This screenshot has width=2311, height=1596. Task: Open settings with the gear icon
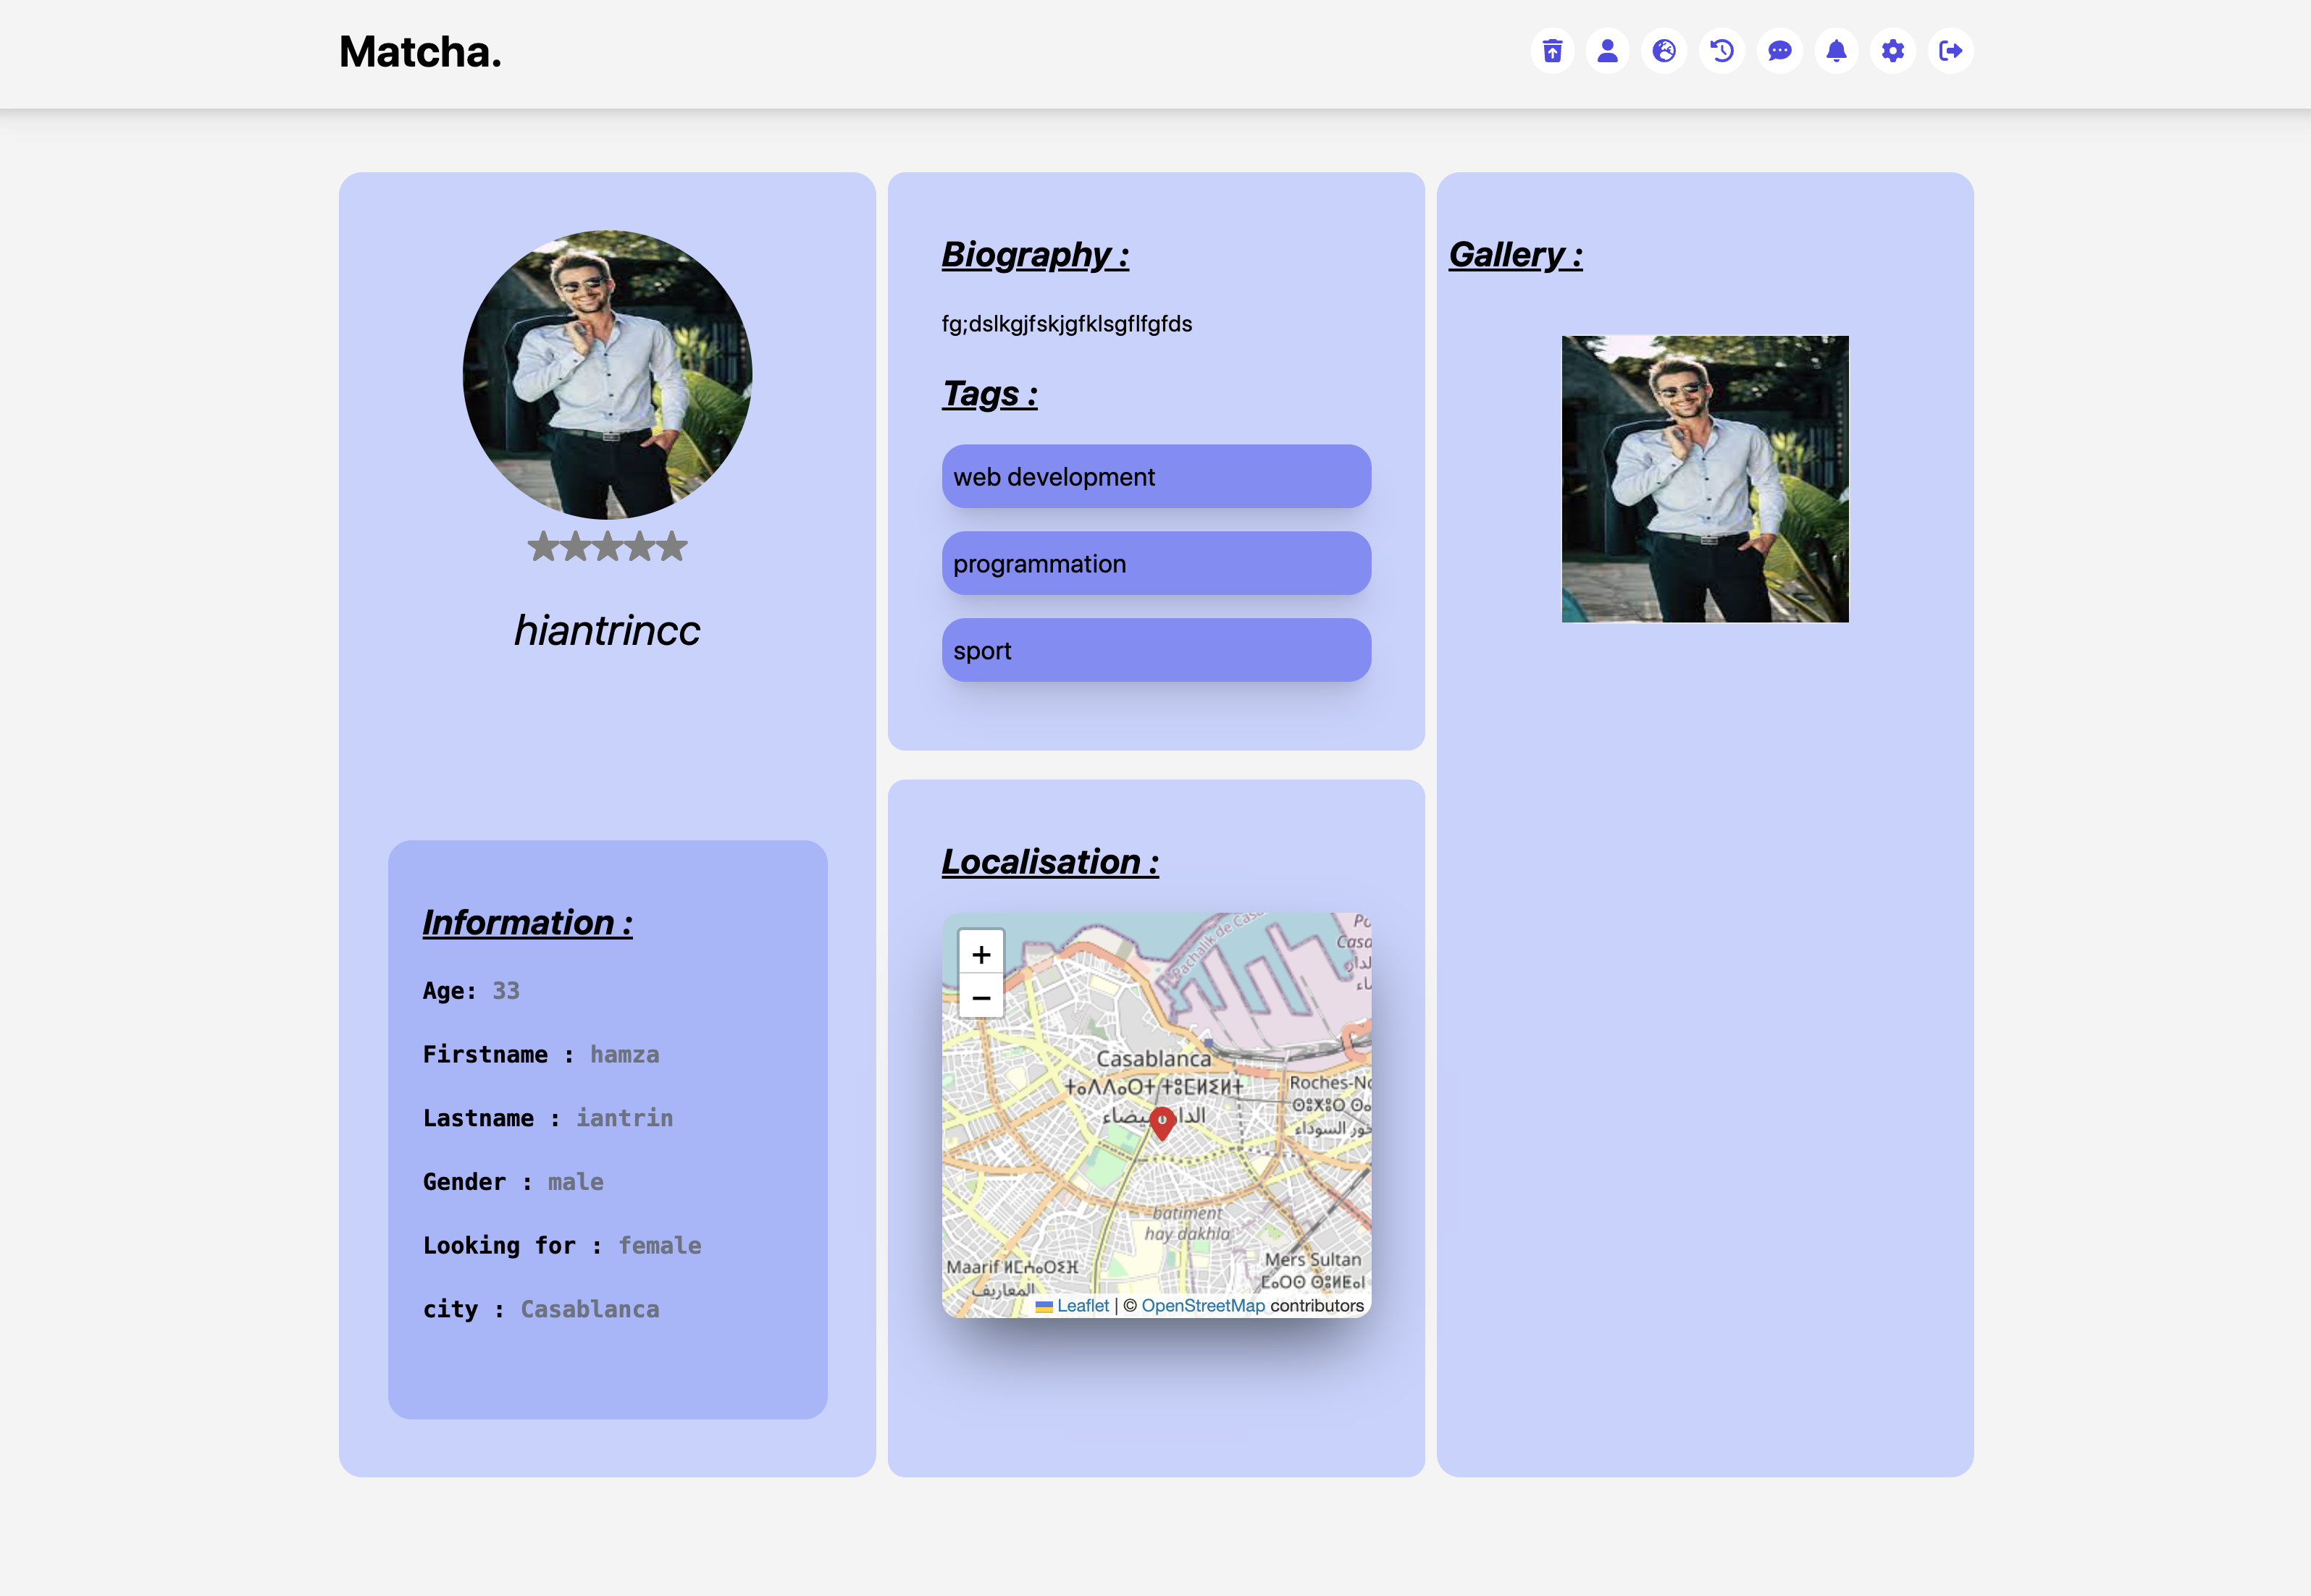(x=1894, y=50)
